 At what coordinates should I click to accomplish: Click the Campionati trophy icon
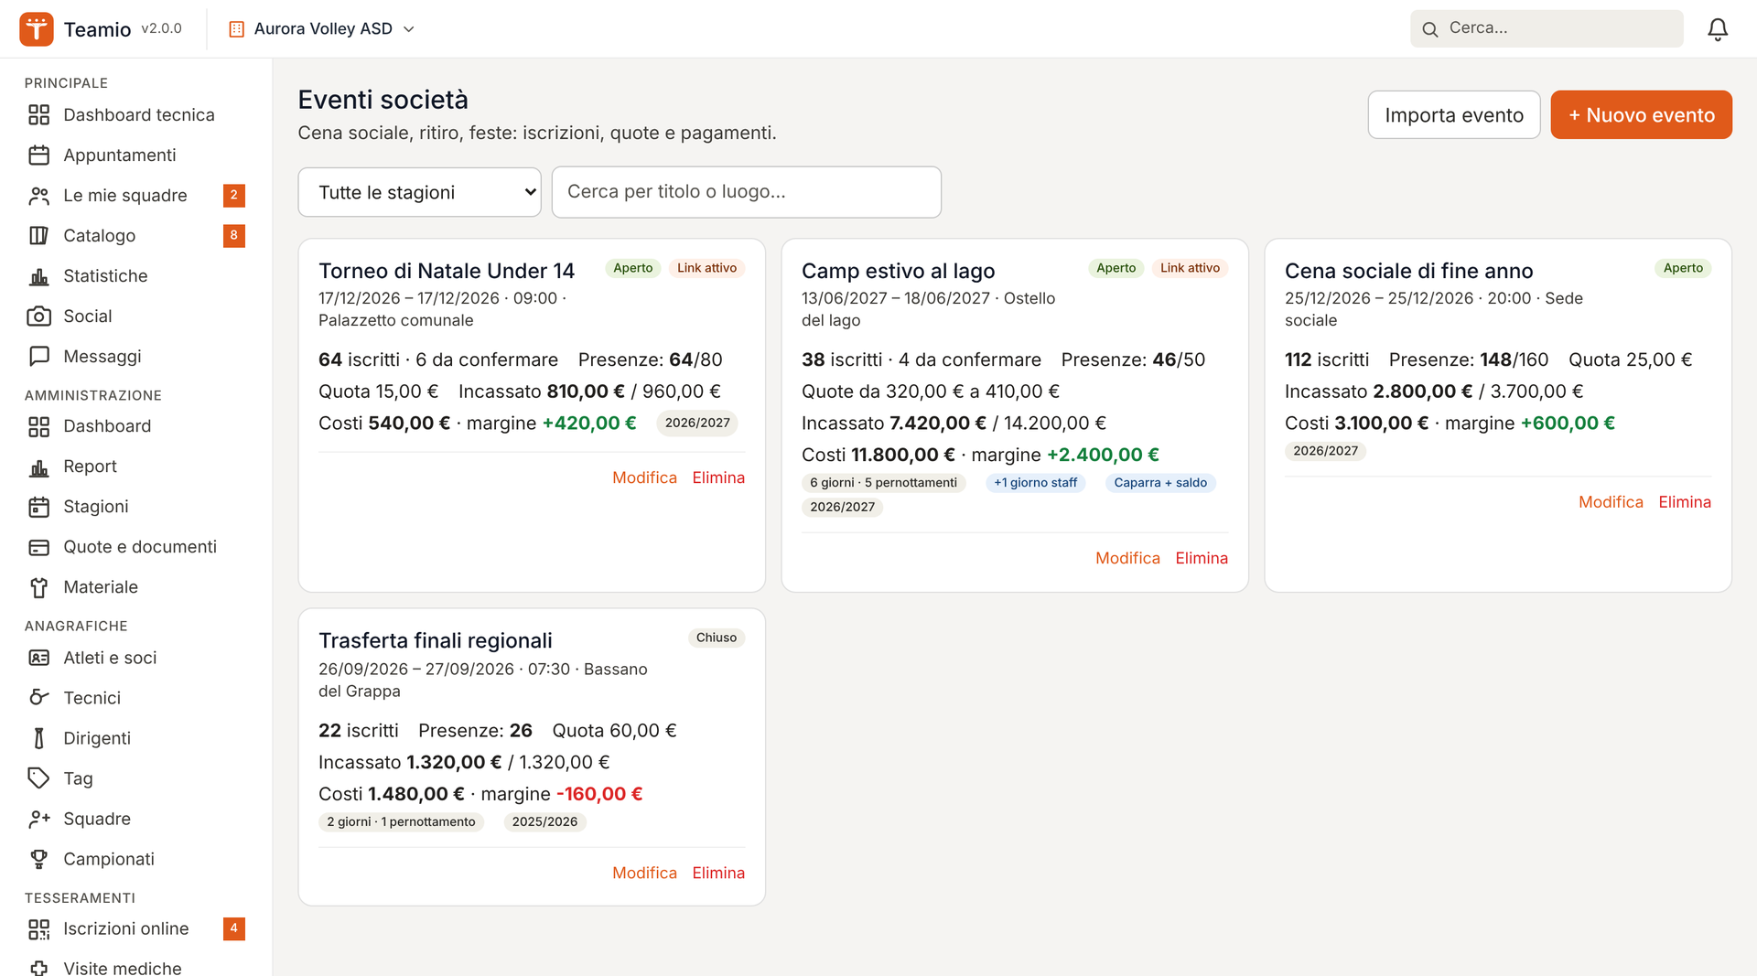pos(38,859)
